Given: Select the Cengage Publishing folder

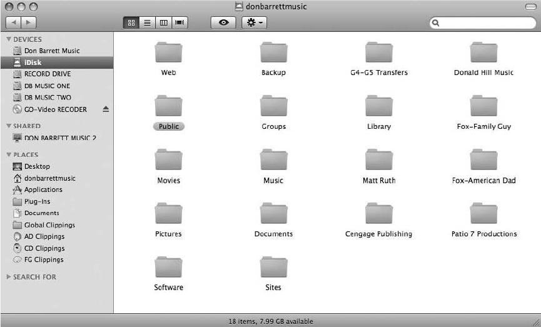Looking at the screenshot, I should (x=378, y=214).
